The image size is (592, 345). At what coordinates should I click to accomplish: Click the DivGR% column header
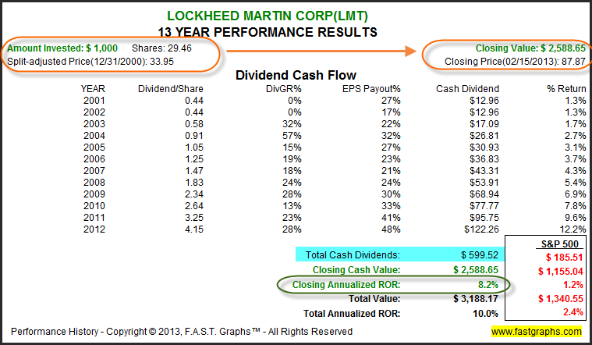click(284, 89)
